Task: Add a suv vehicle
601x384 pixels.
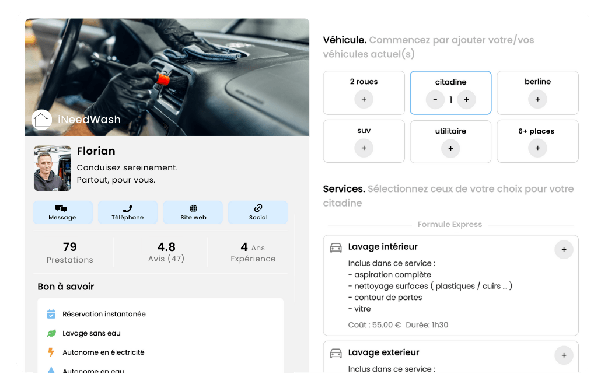Action: (364, 148)
